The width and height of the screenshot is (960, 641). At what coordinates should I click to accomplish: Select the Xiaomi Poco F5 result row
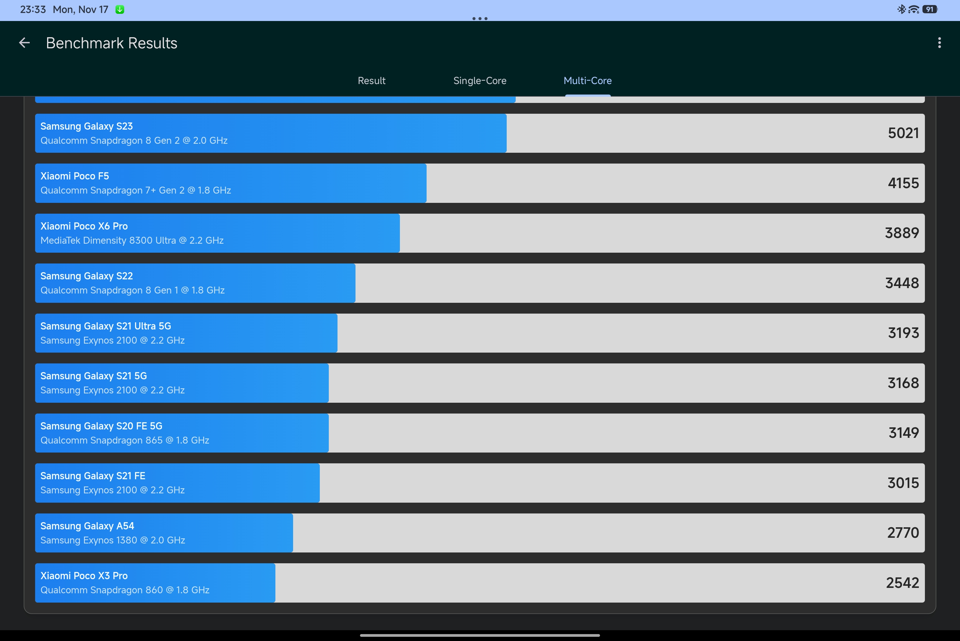pyautogui.click(x=480, y=183)
